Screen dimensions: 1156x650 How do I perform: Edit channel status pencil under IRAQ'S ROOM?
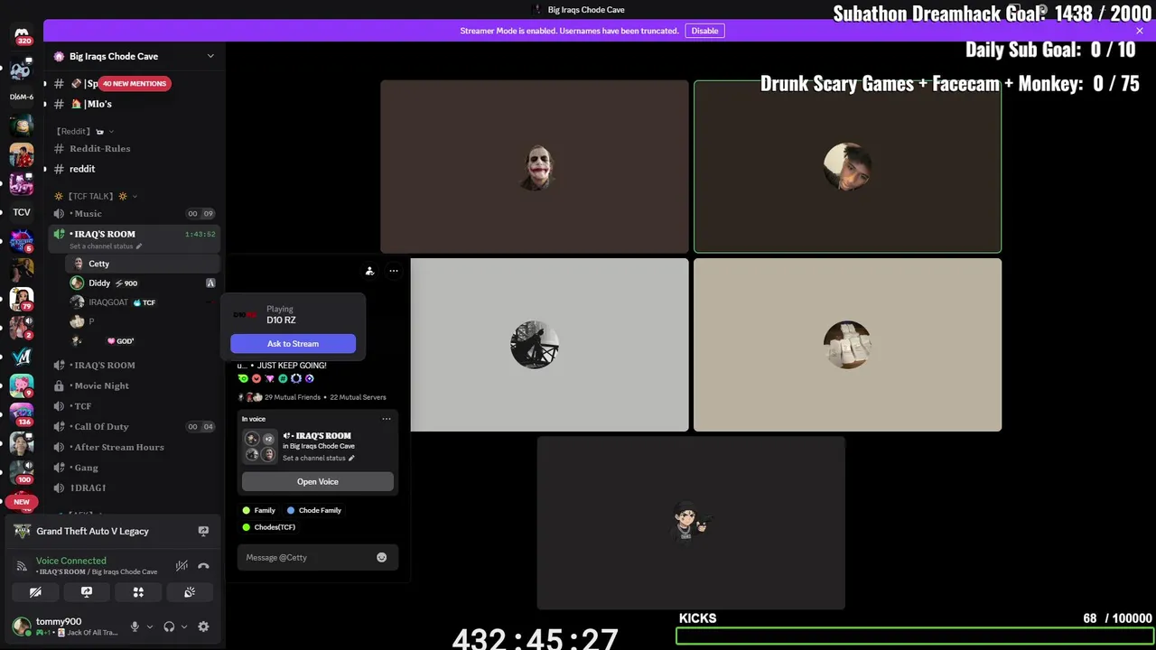pyautogui.click(x=139, y=246)
